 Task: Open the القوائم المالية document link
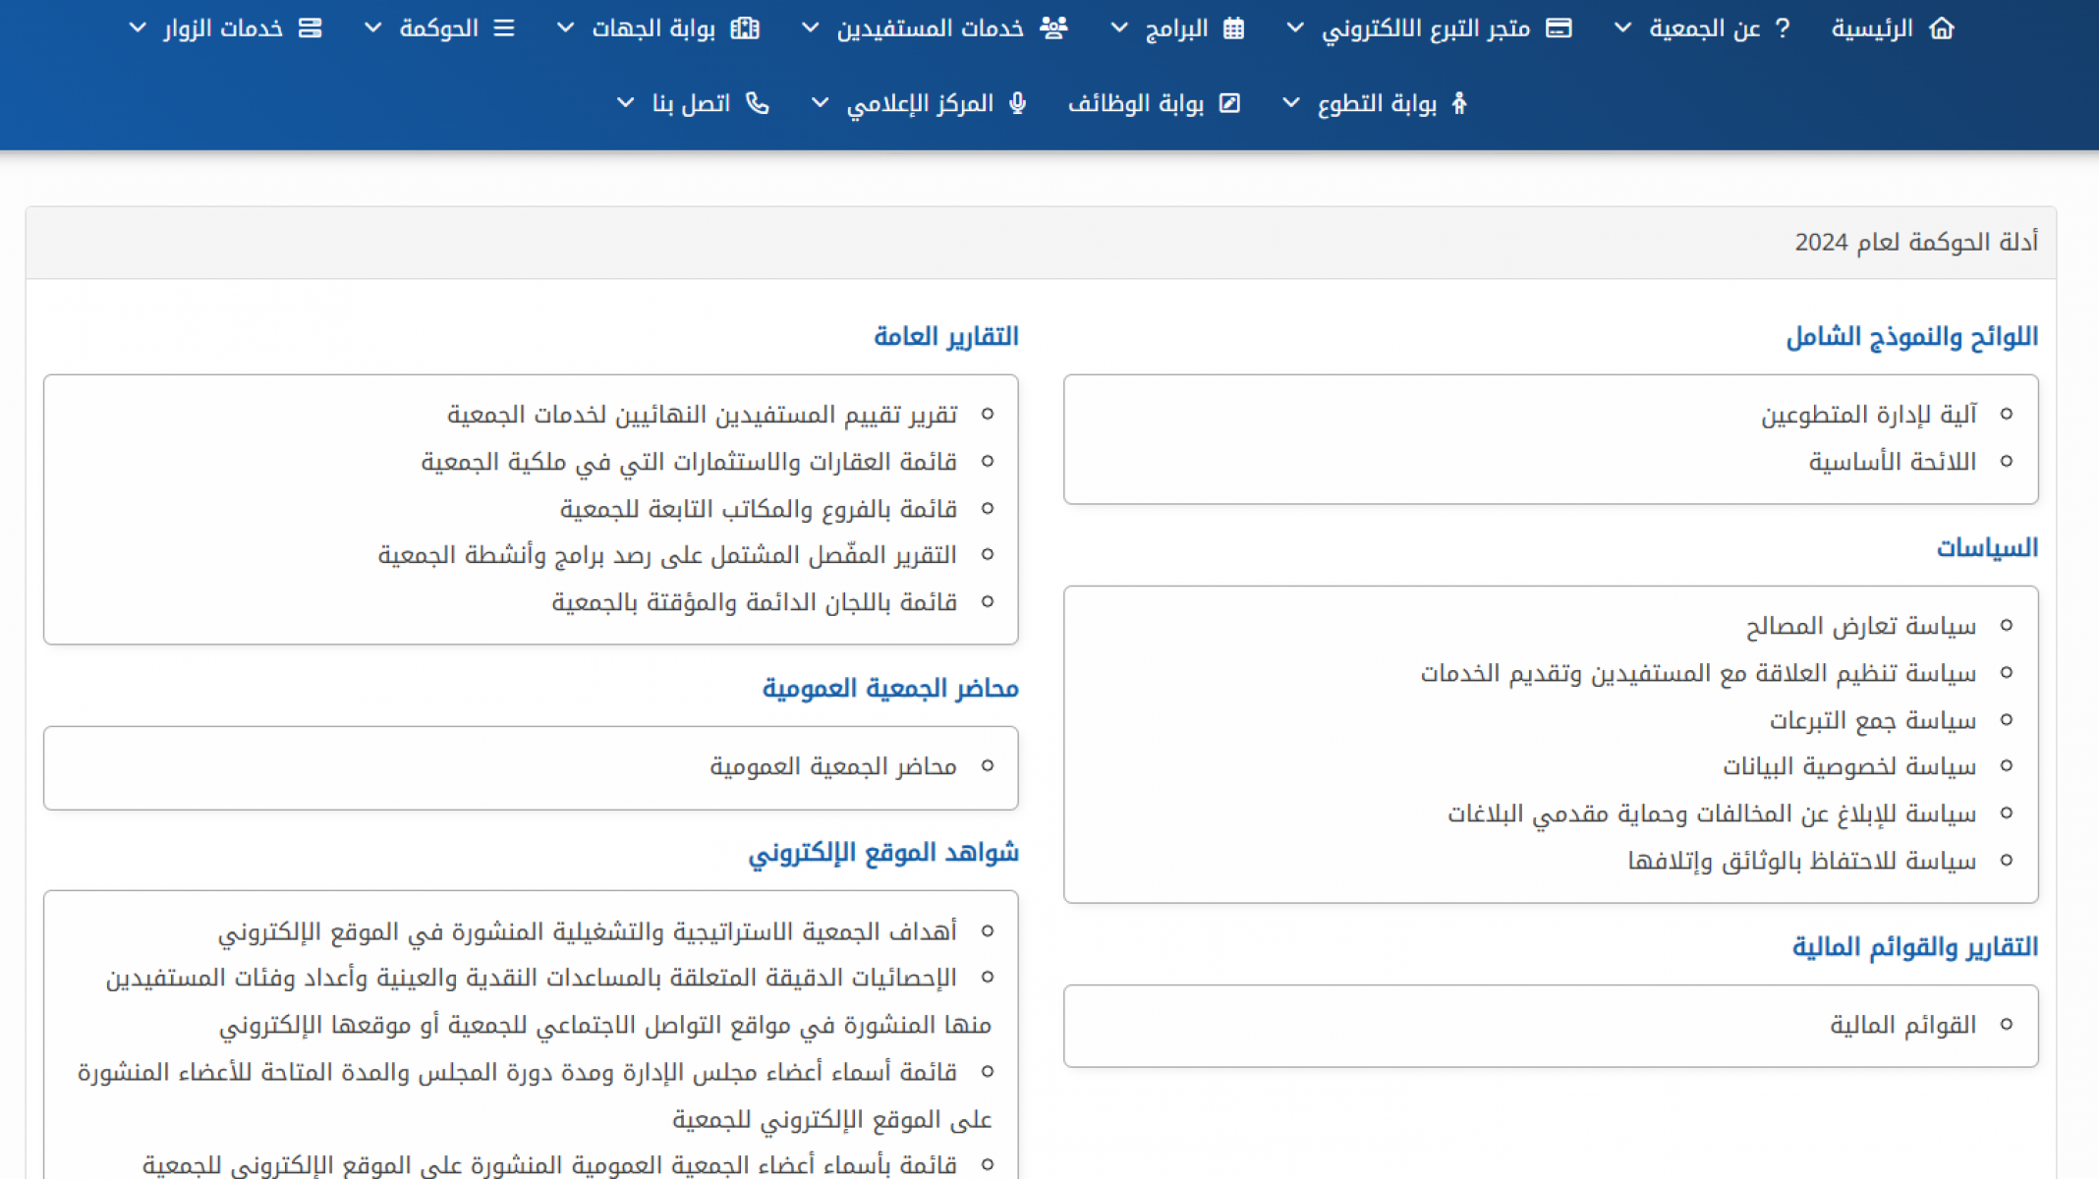(x=1902, y=1025)
